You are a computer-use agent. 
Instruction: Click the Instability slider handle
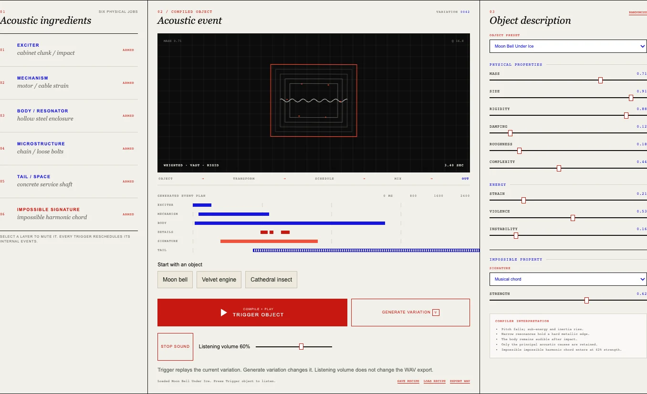coord(516,235)
